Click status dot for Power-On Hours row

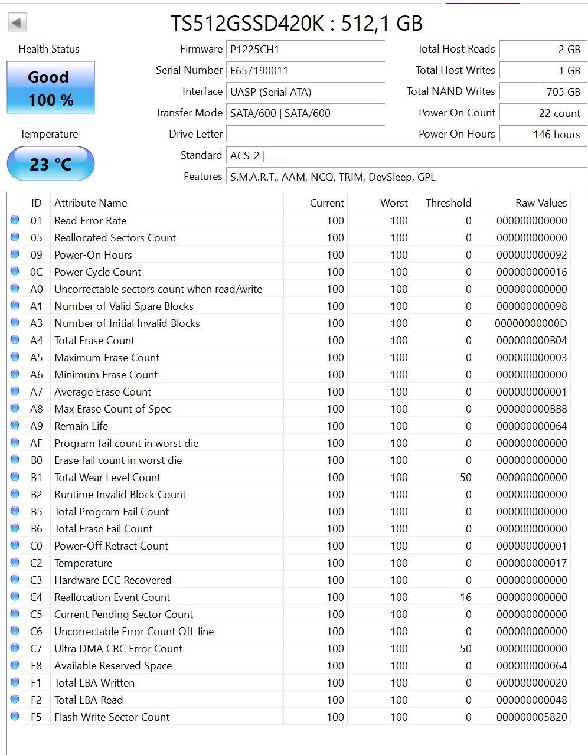click(x=15, y=254)
